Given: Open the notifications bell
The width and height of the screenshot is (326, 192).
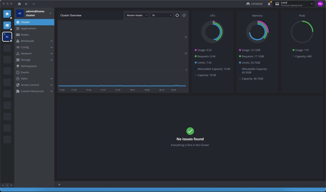Looking at the screenshot, I should pos(269,4).
